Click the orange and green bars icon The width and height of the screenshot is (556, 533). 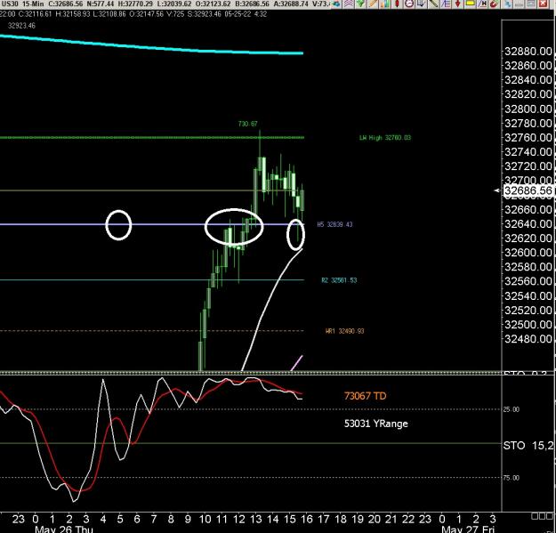click(384, 4)
